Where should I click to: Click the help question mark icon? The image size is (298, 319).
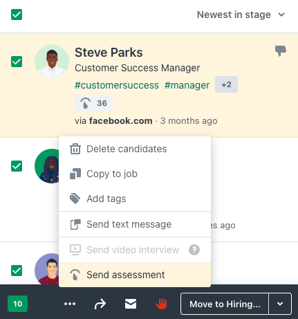194,250
